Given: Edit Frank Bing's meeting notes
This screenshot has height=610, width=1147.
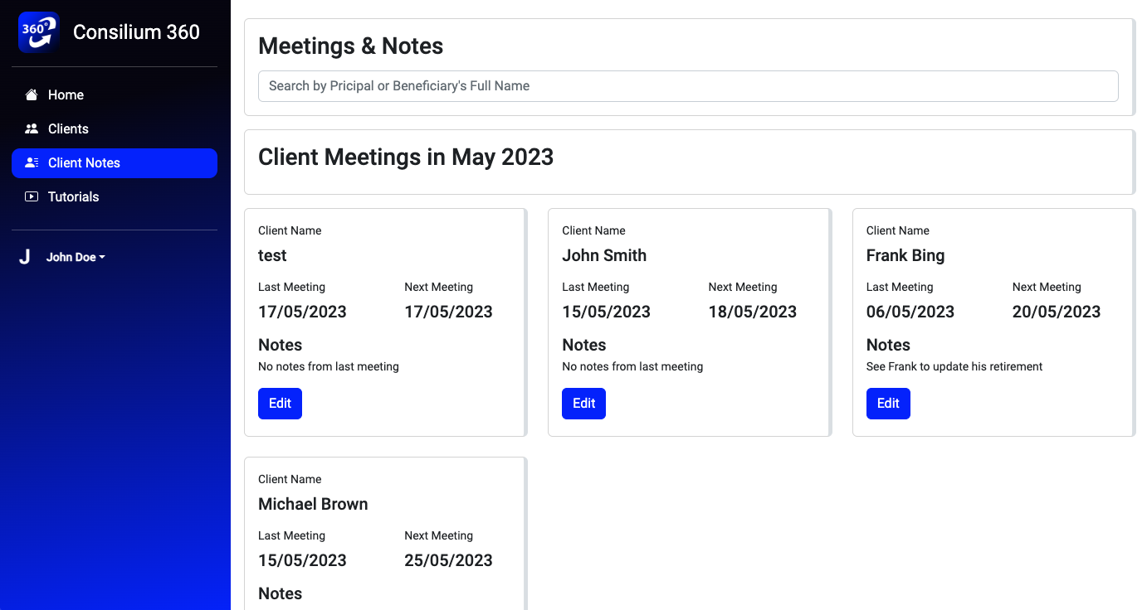Looking at the screenshot, I should 887,404.
